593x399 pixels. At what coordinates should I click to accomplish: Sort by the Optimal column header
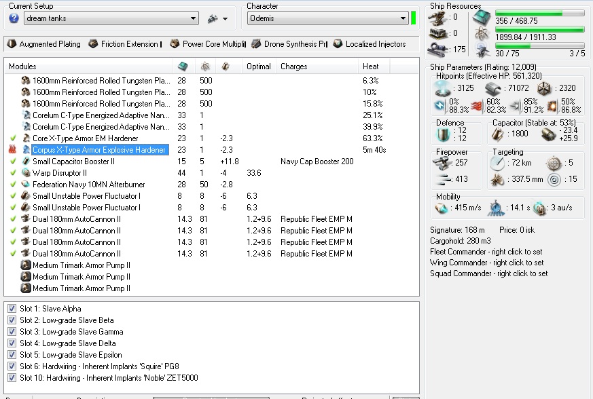(x=259, y=66)
